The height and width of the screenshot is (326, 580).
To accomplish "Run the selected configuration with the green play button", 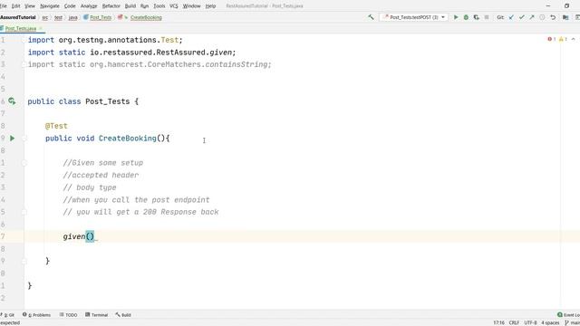I will point(456,17).
